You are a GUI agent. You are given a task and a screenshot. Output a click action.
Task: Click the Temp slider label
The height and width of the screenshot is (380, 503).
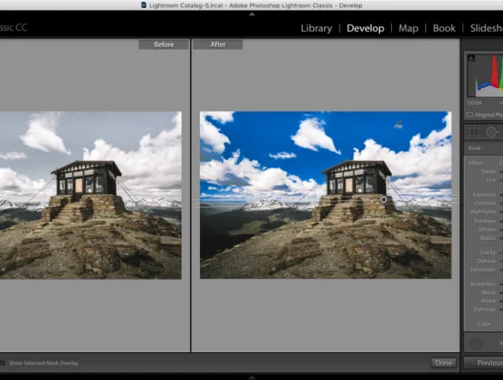(x=489, y=172)
